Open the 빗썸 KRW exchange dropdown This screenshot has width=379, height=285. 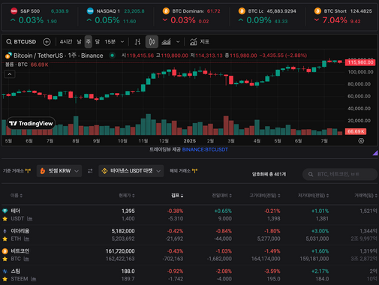coord(59,171)
